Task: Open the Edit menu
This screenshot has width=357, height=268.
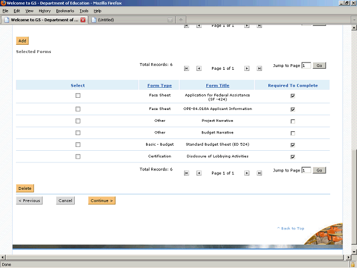Action: click(17, 11)
